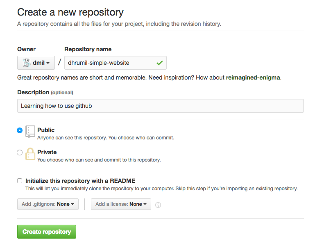Click the 'Create a new repository' heading

point(70,12)
